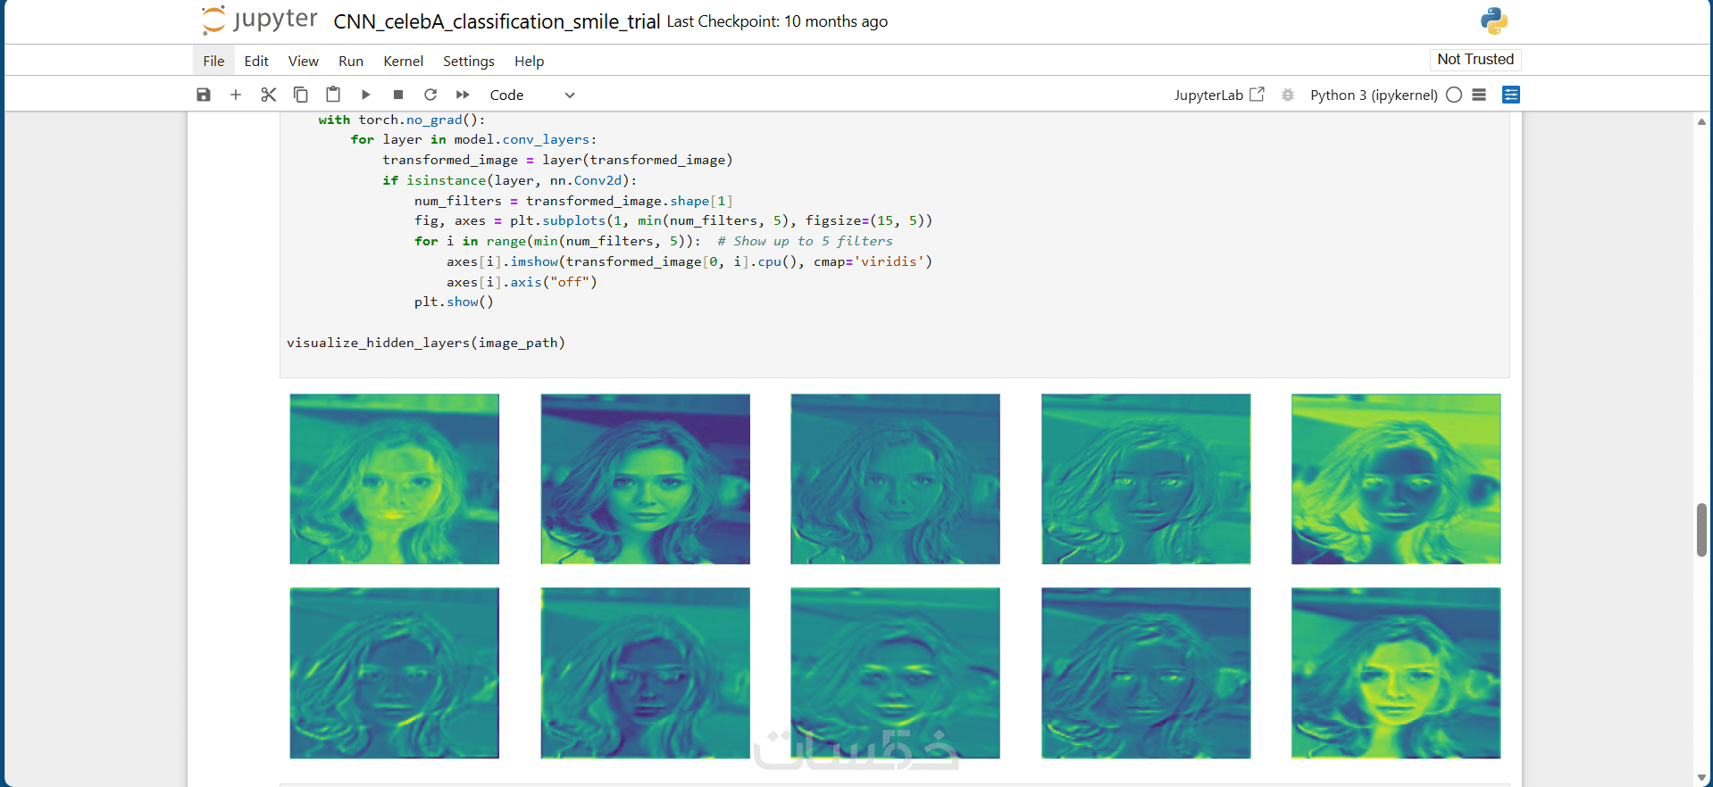The height and width of the screenshot is (787, 1713).
Task: Open the Kernel menu
Action: [x=403, y=61]
